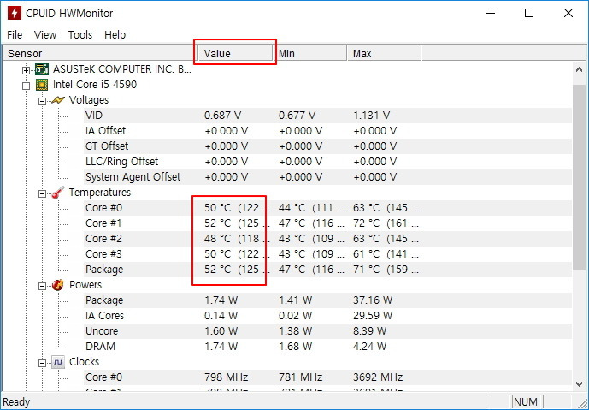Select the DRAM power row
The height and width of the screenshot is (410, 589).
click(327, 347)
